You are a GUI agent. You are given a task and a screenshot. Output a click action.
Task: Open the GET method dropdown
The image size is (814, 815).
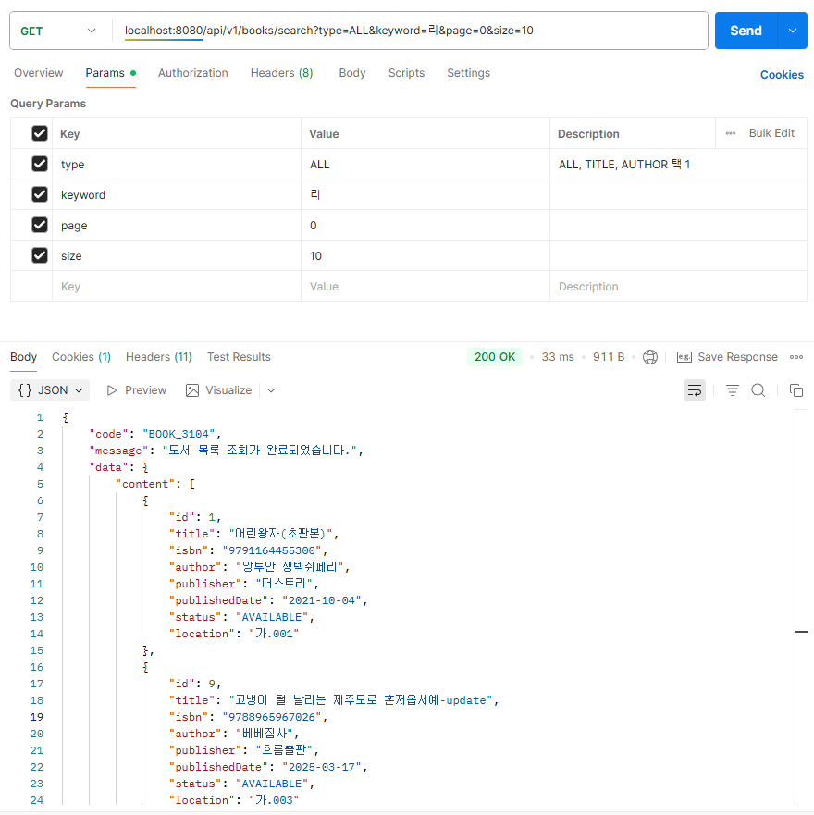[x=58, y=31]
